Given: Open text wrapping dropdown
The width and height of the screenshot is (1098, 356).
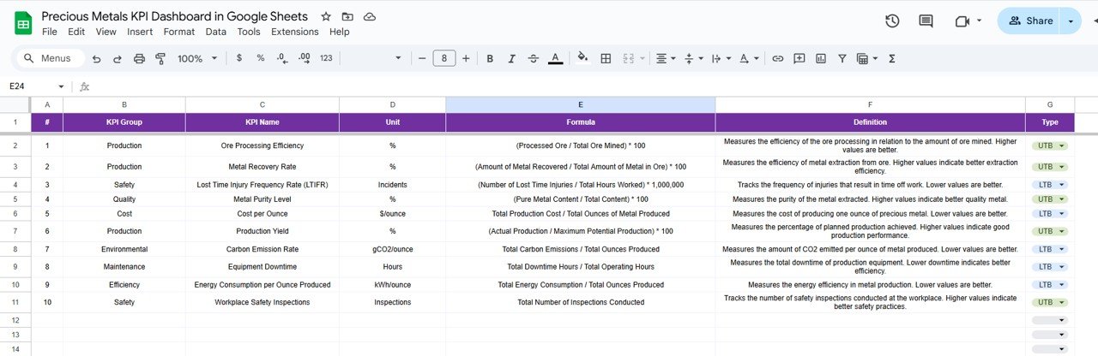Looking at the screenshot, I should [x=721, y=58].
